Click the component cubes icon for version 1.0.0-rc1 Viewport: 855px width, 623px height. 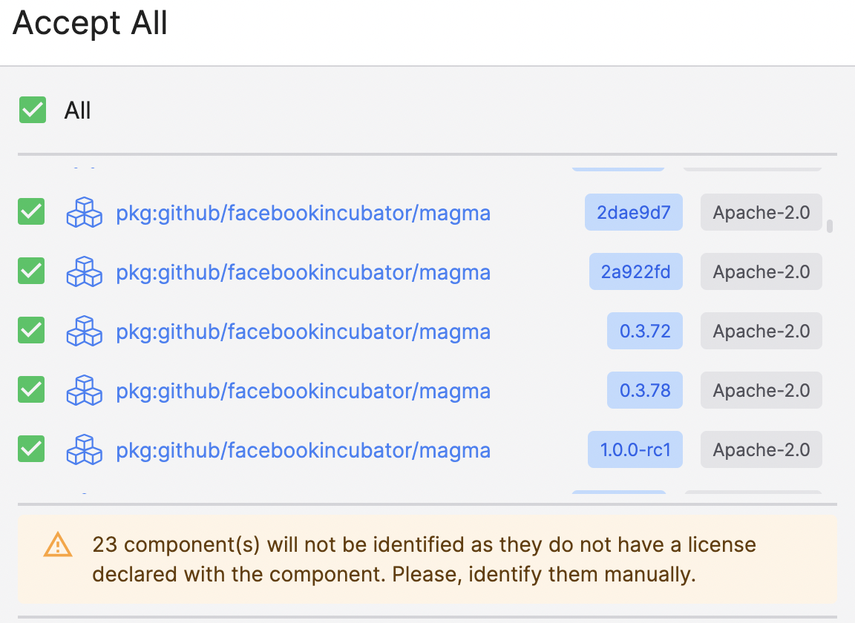click(84, 449)
